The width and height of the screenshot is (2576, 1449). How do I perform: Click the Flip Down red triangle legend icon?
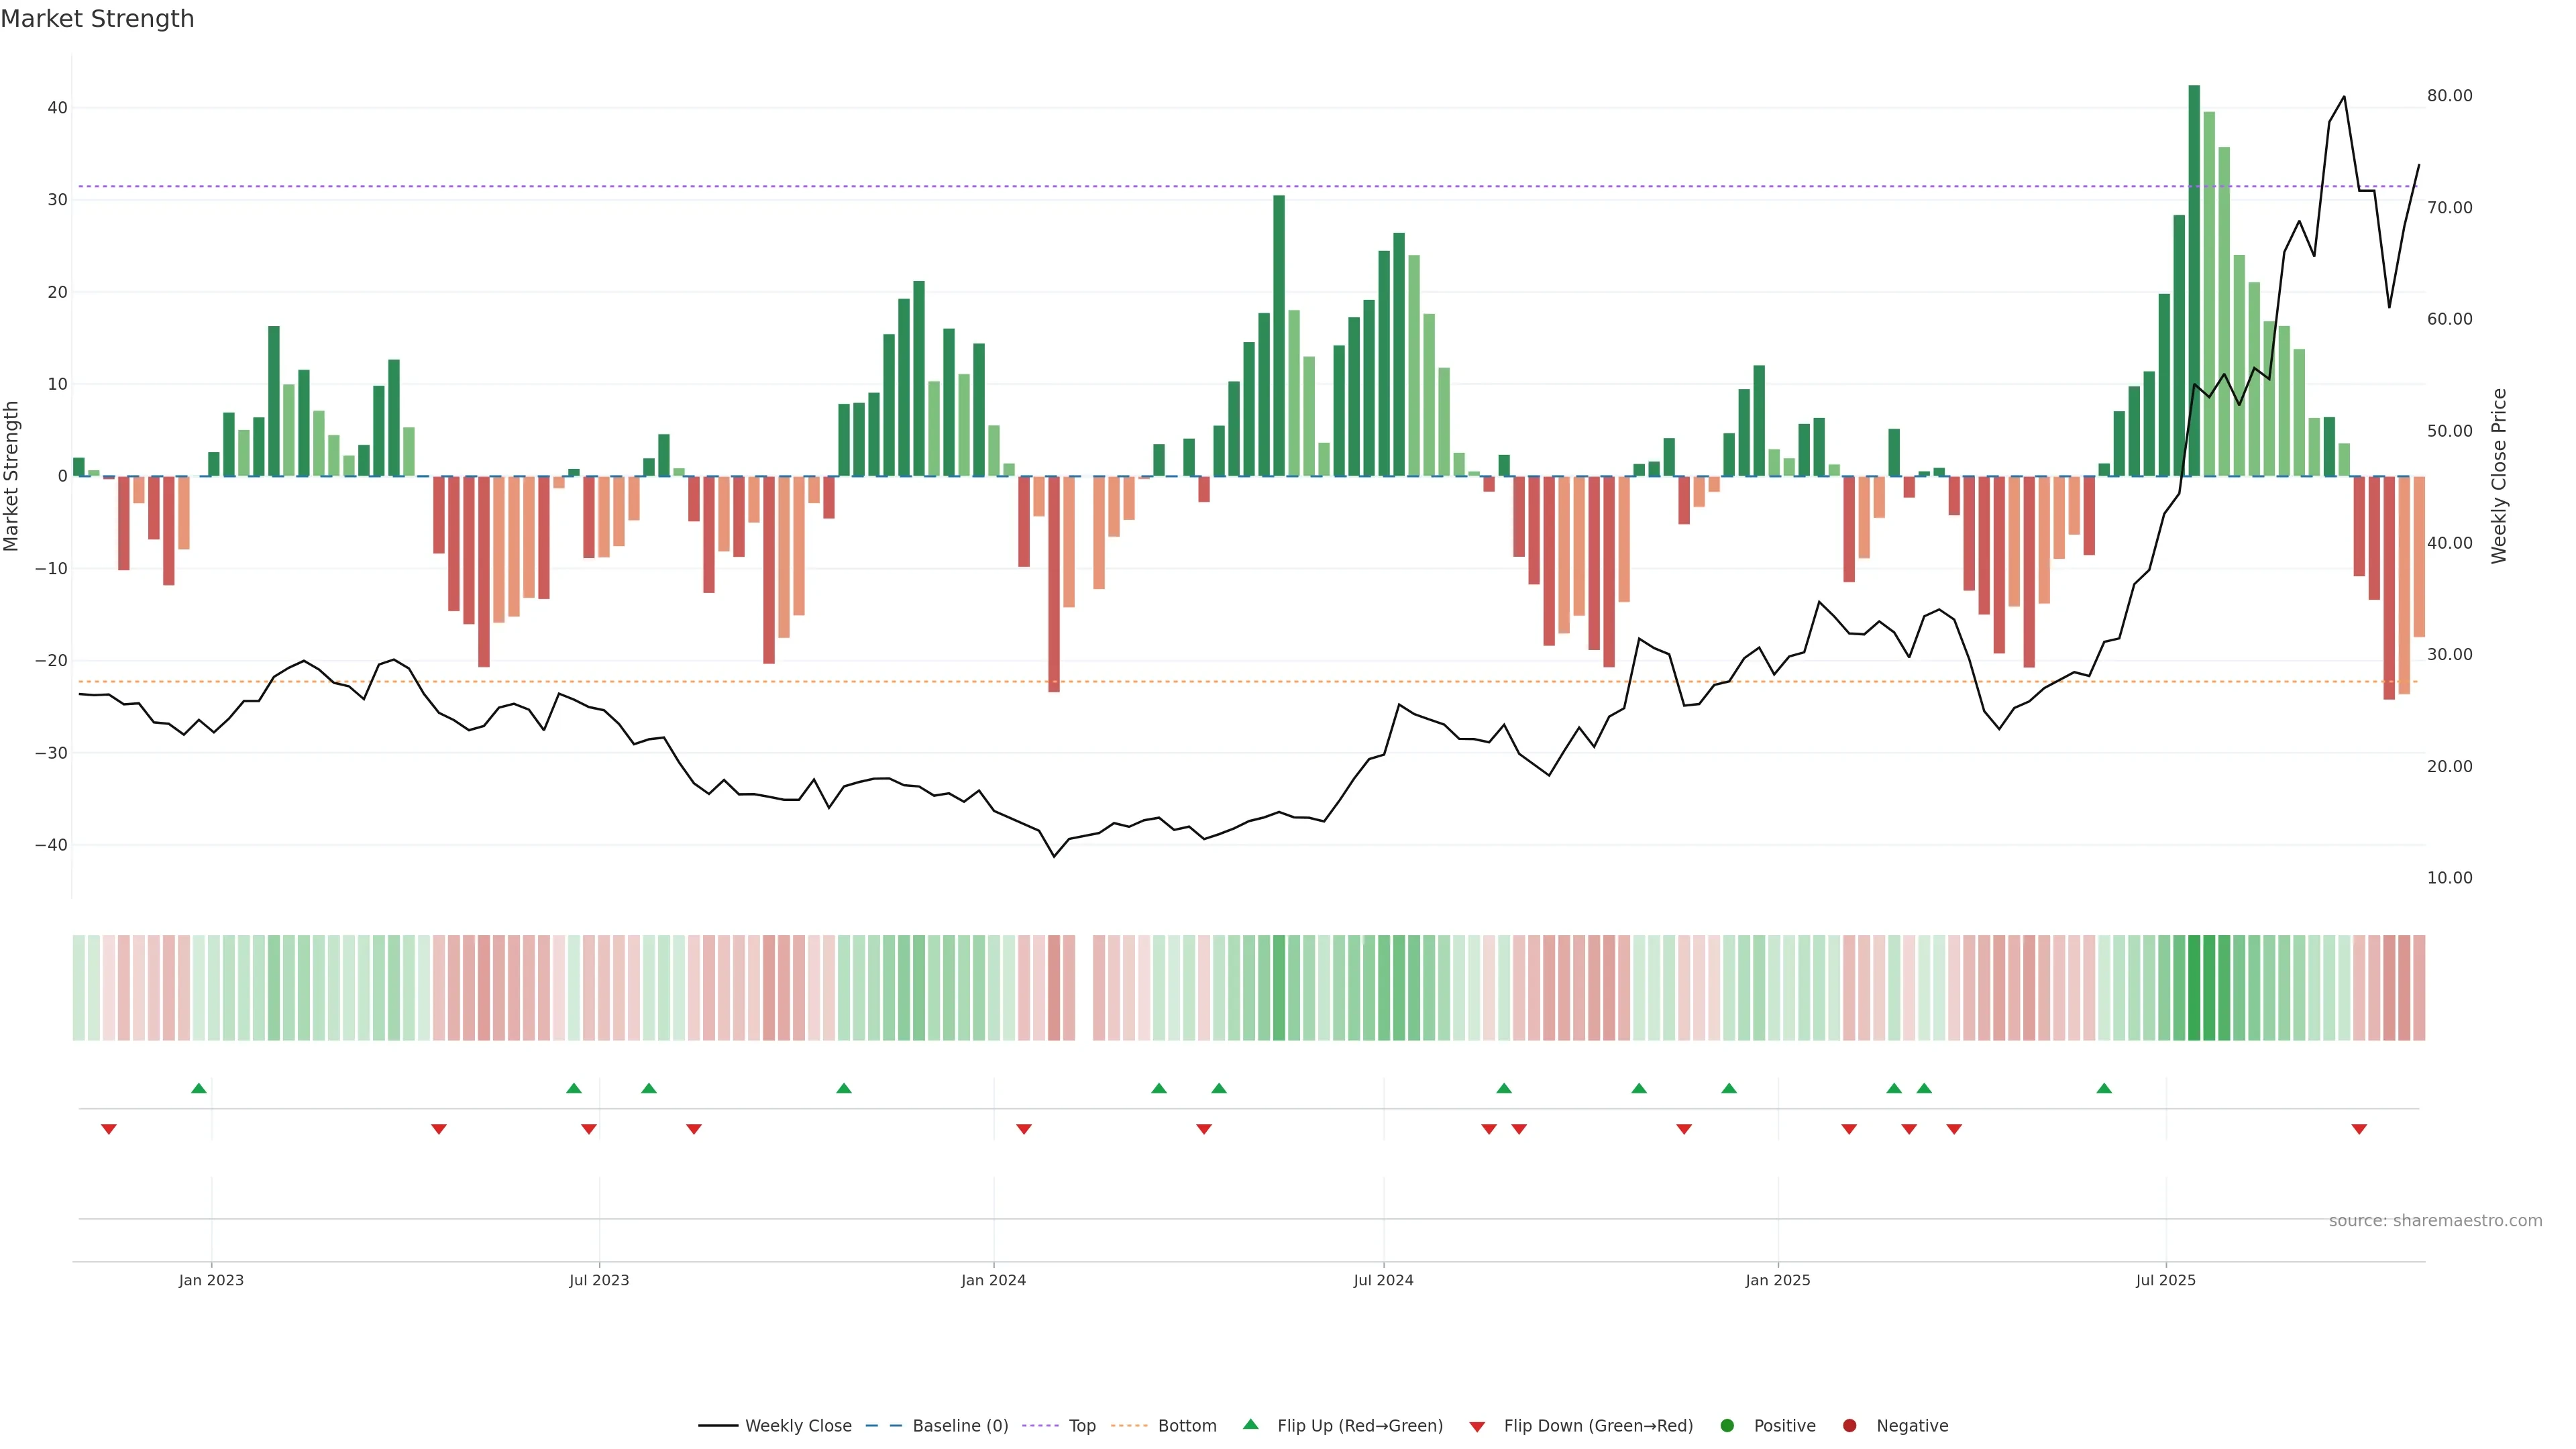coord(1476,1426)
